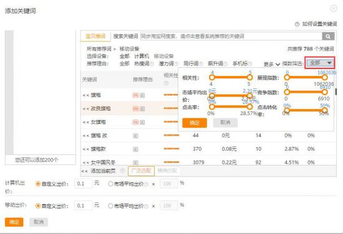Add keyword 旗袍款 via its << arrow
Image resolution: width=343 pixels, height=234 pixels.
click(x=85, y=149)
